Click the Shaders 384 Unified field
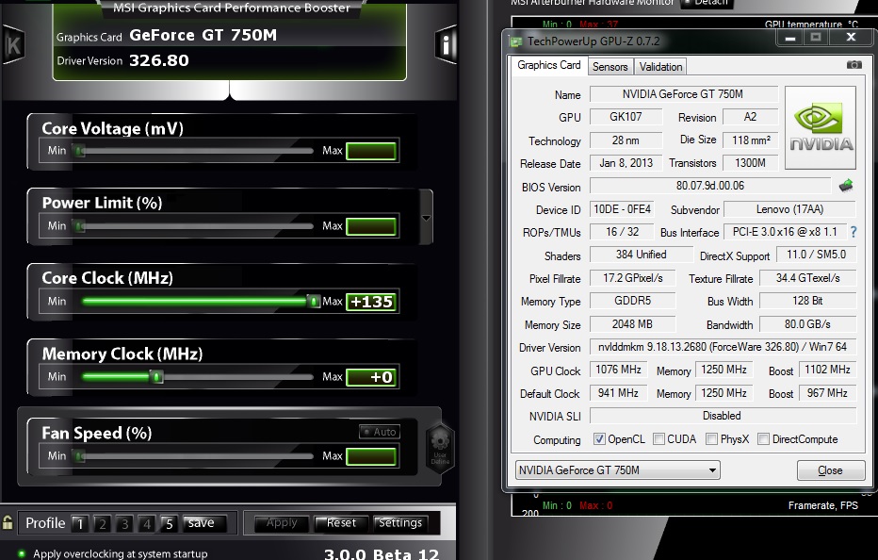The width and height of the screenshot is (878, 560). 642,255
